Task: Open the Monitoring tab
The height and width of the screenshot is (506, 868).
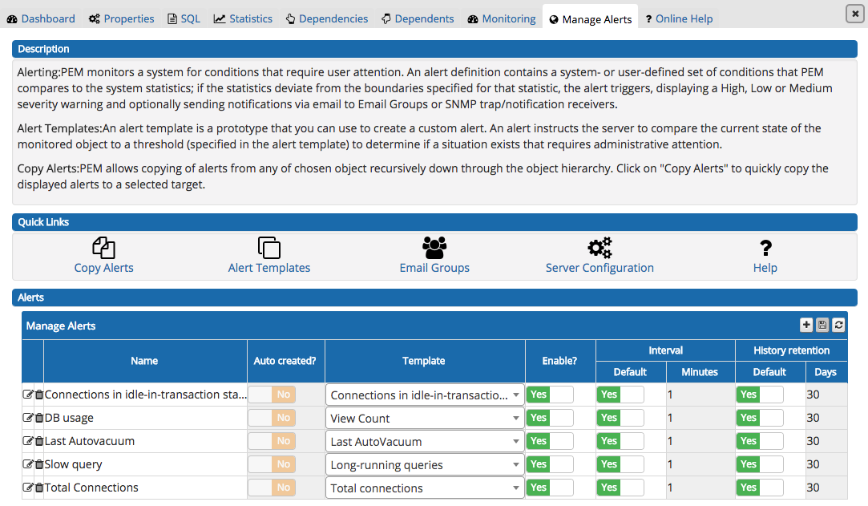Action: click(502, 18)
